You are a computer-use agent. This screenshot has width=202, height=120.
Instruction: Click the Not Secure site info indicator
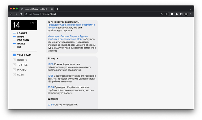coord(32,14)
